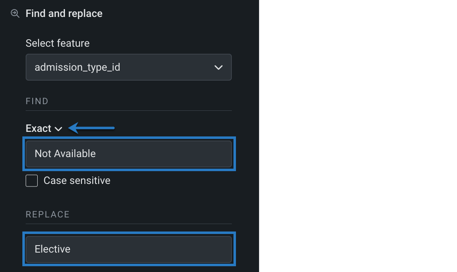Enable the Case sensitive checkbox
Viewport: 457px width, 272px height.
tap(32, 181)
